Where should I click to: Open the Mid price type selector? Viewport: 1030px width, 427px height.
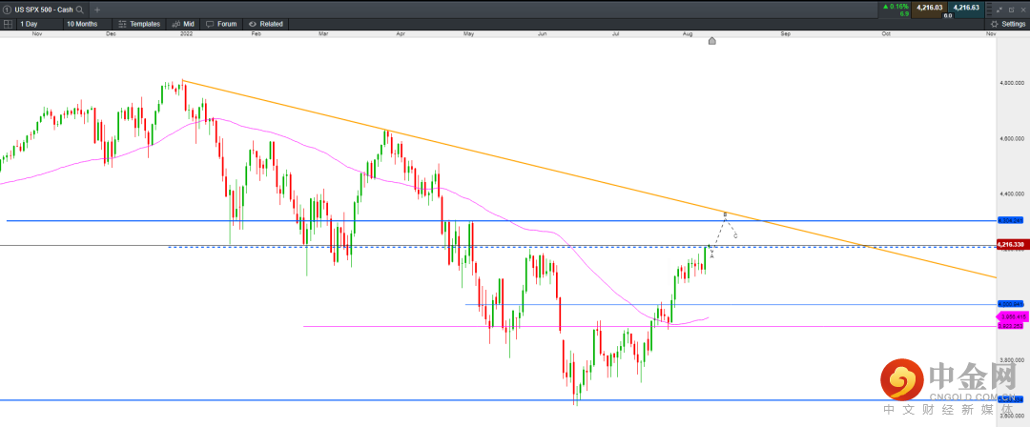point(184,23)
